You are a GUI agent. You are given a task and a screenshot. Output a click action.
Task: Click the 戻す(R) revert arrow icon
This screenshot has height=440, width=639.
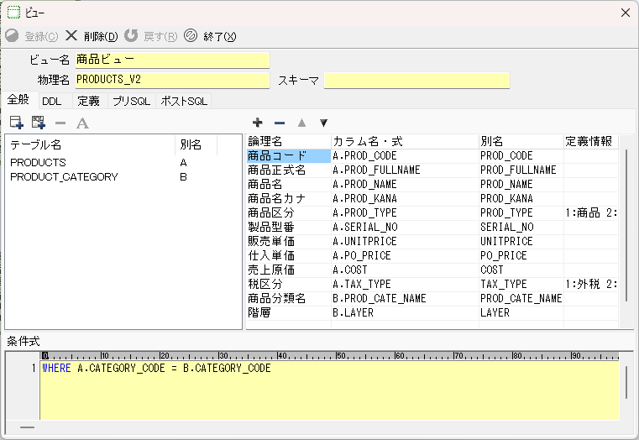[x=131, y=36]
